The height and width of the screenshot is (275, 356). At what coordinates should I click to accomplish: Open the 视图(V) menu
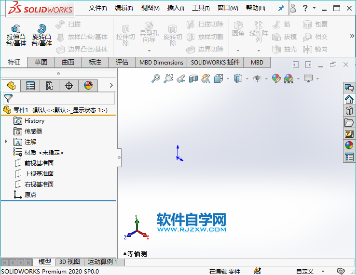150,8
